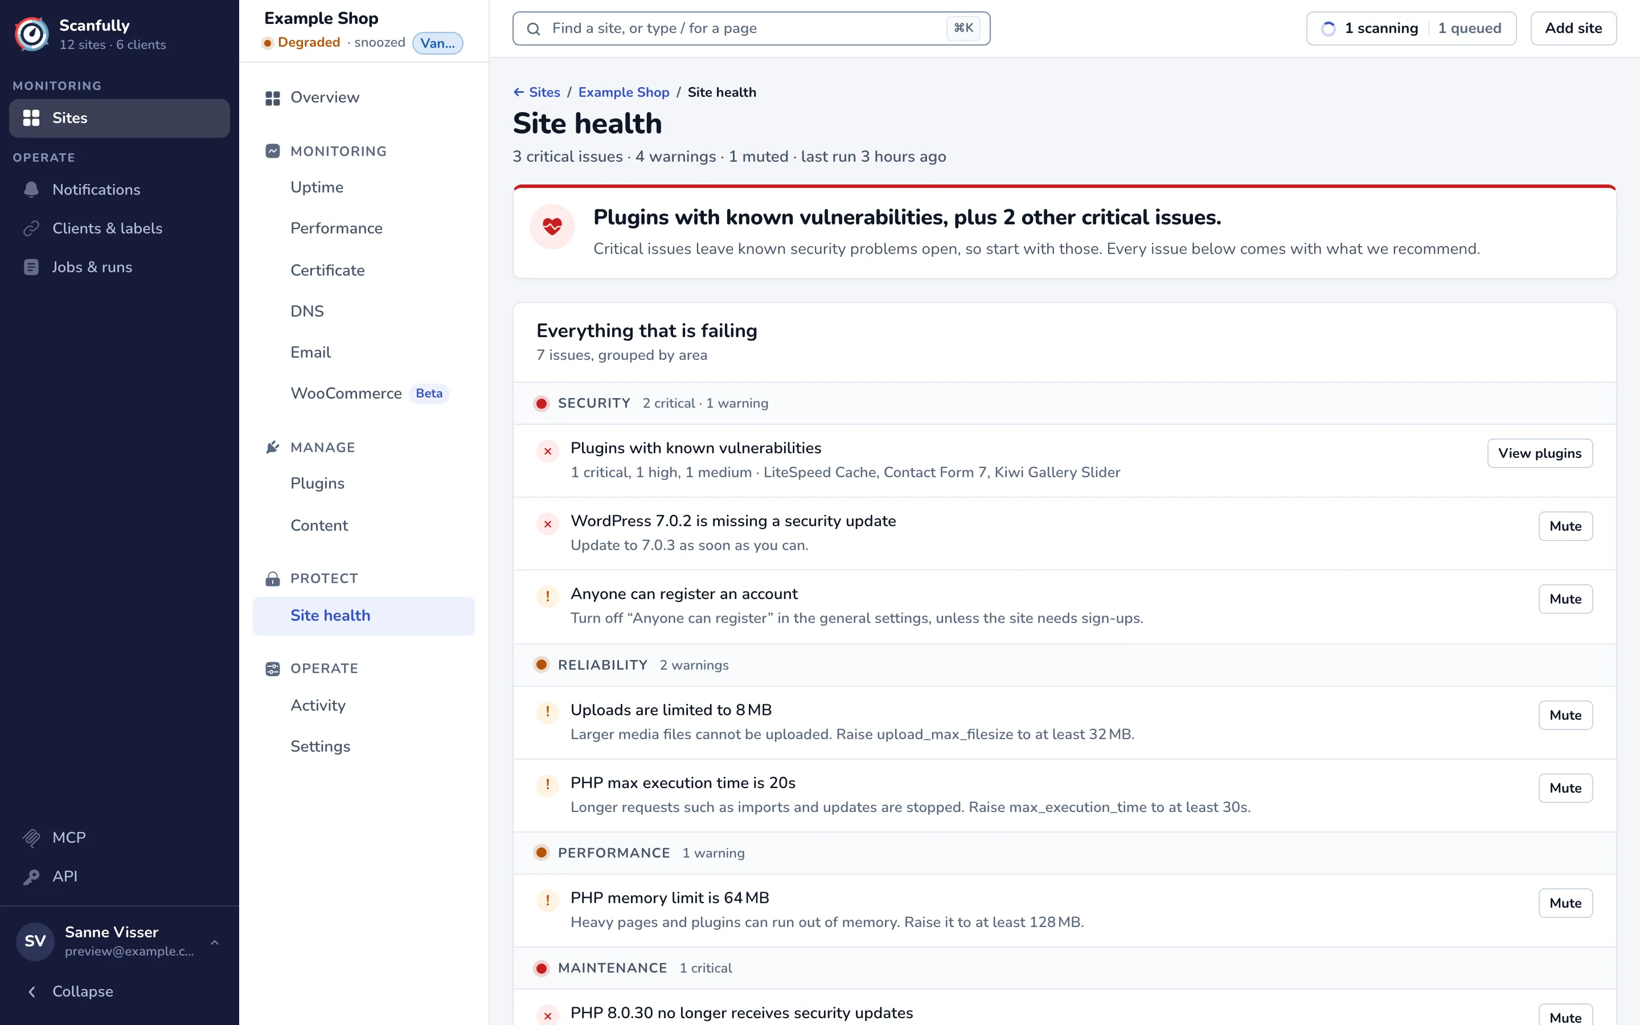The width and height of the screenshot is (1640, 1025).
Task: Click the Operate sliders section icon
Action: coord(272,669)
